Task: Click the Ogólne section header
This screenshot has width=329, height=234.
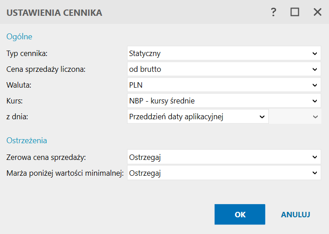Action: click(x=19, y=37)
